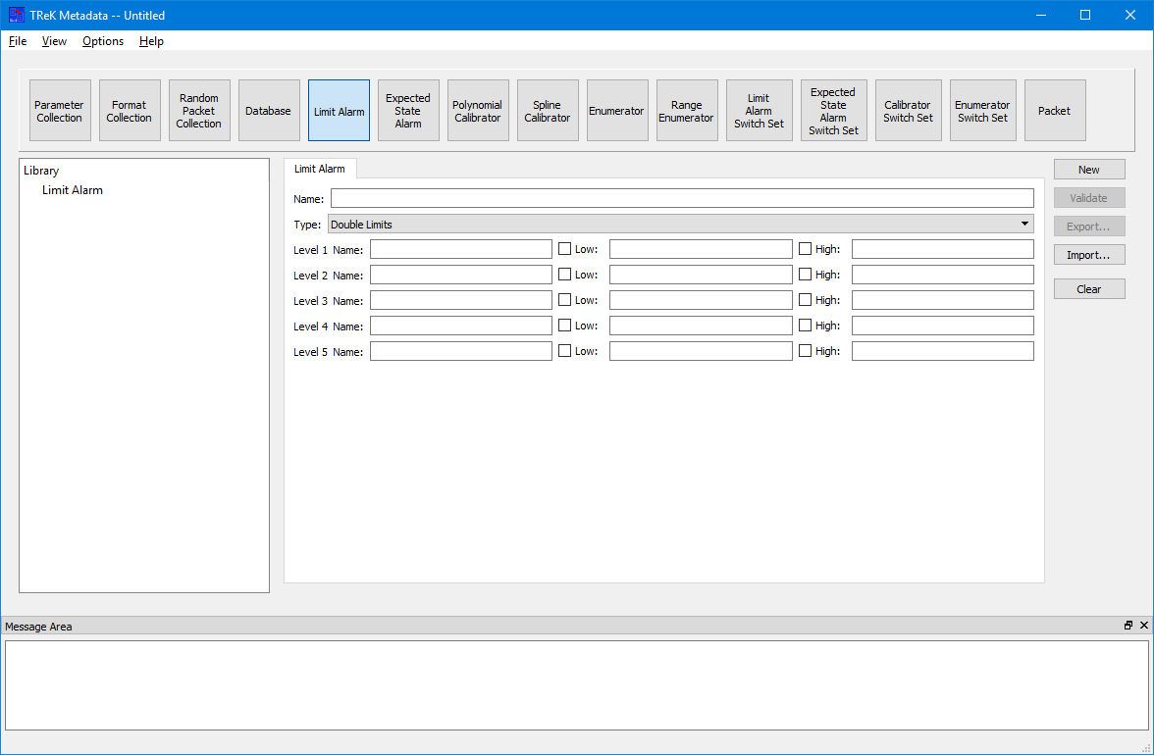Enable the Level 1 Low checkbox
Viewport: 1154px width, 755px height.
point(564,249)
